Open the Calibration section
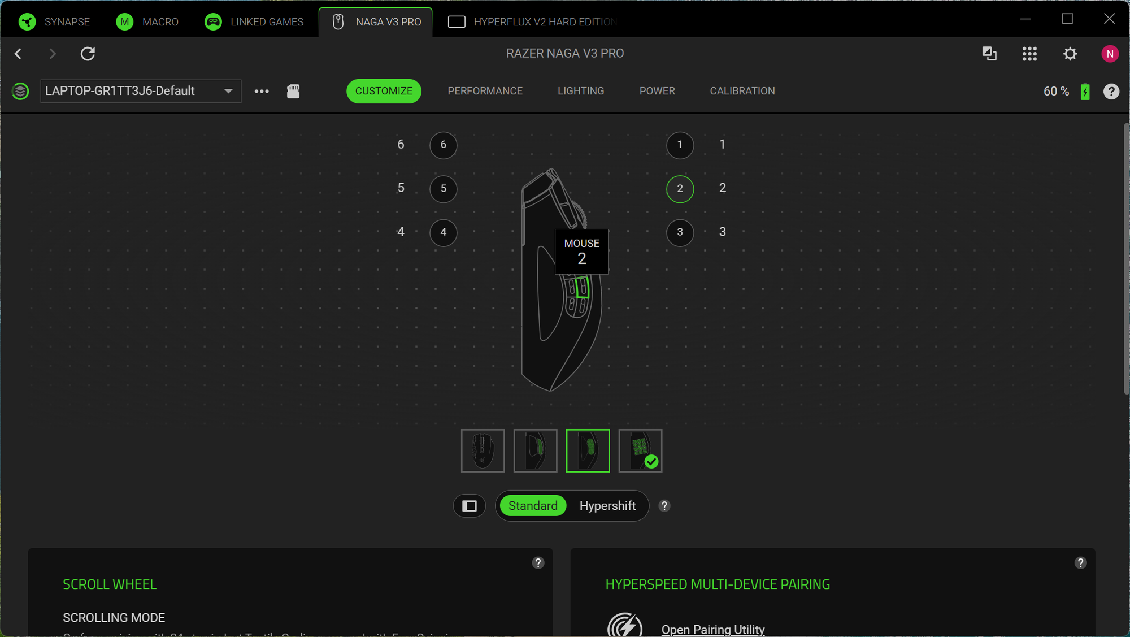The image size is (1130, 637). click(742, 91)
